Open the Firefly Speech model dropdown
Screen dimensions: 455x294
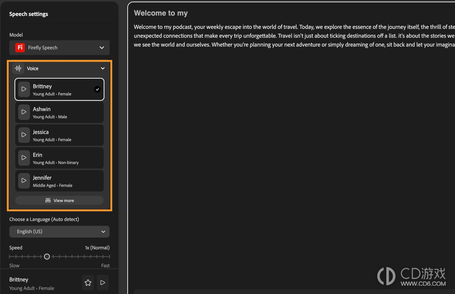click(x=60, y=48)
